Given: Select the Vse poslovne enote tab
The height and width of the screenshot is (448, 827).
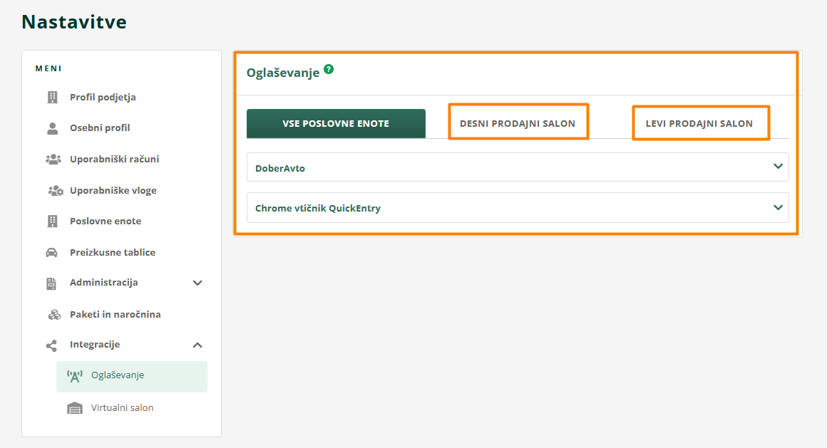Looking at the screenshot, I should 336,124.
